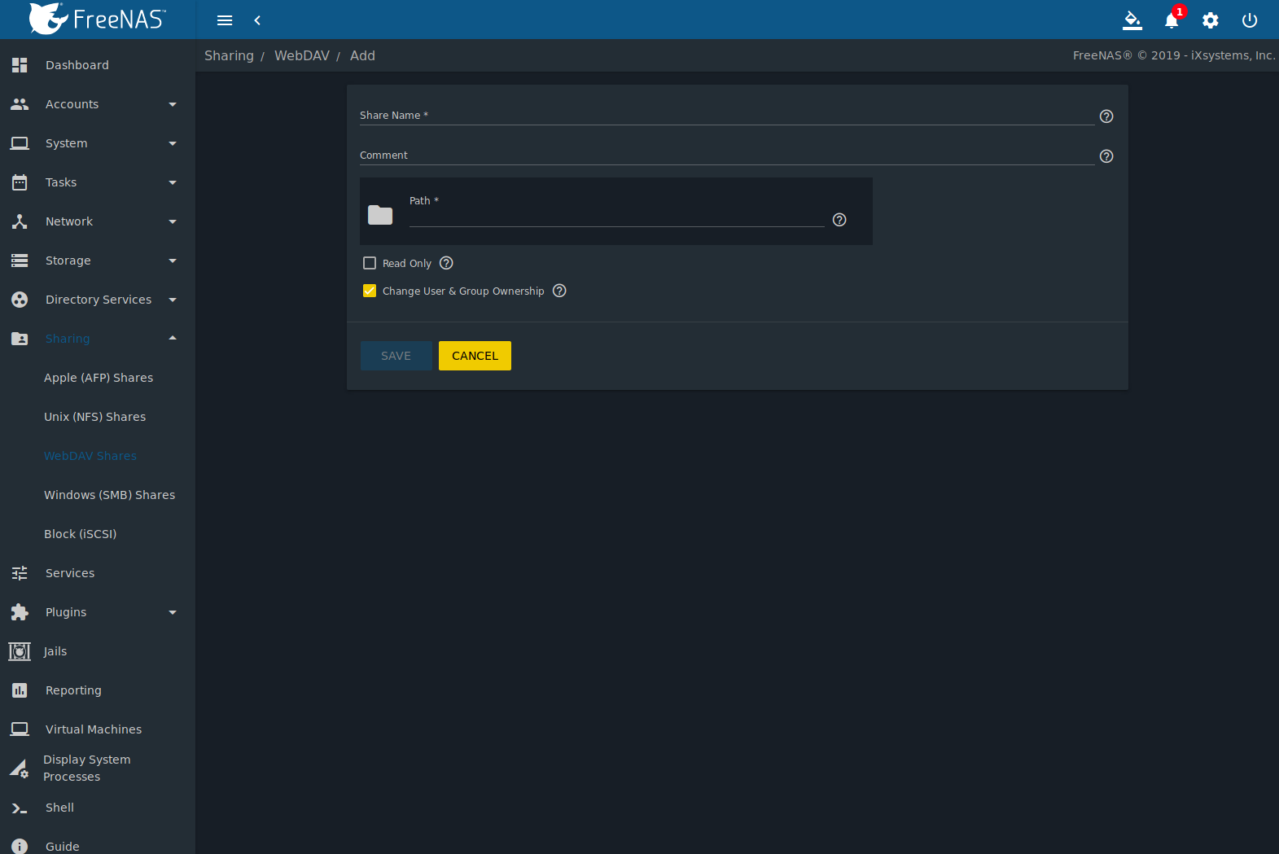Expand the Tasks menu arrow
1279x854 pixels.
click(x=173, y=182)
